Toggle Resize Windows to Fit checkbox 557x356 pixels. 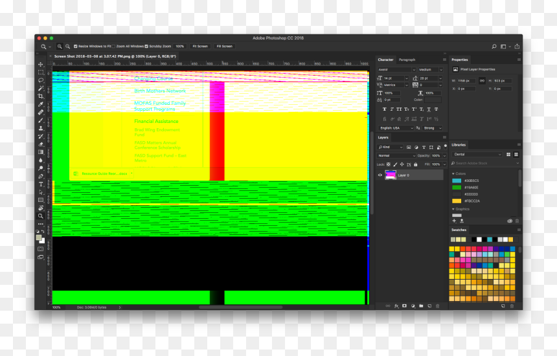coord(75,47)
